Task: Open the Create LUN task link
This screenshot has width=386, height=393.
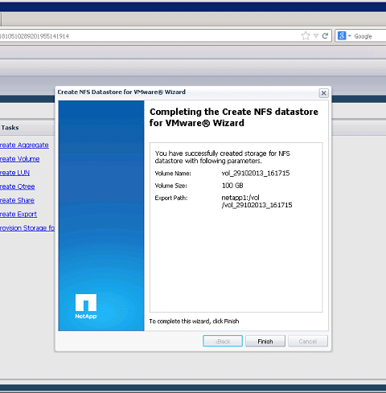Action: [14, 173]
